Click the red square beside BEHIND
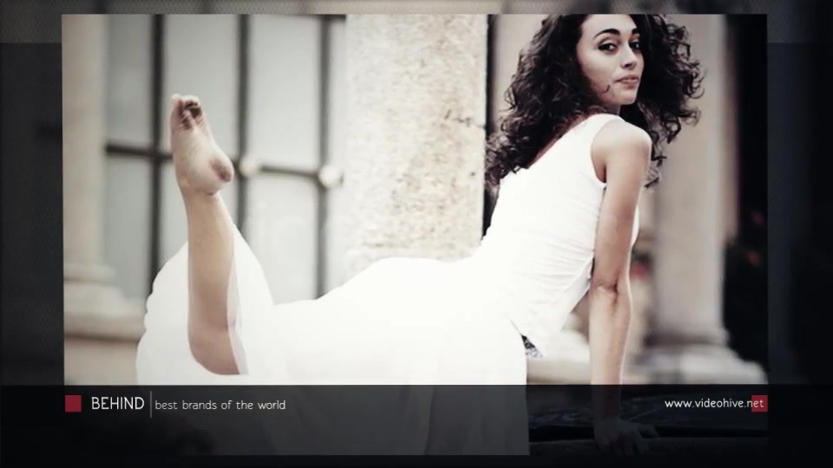This screenshot has width=833, height=468. pyautogui.click(x=73, y=404)
